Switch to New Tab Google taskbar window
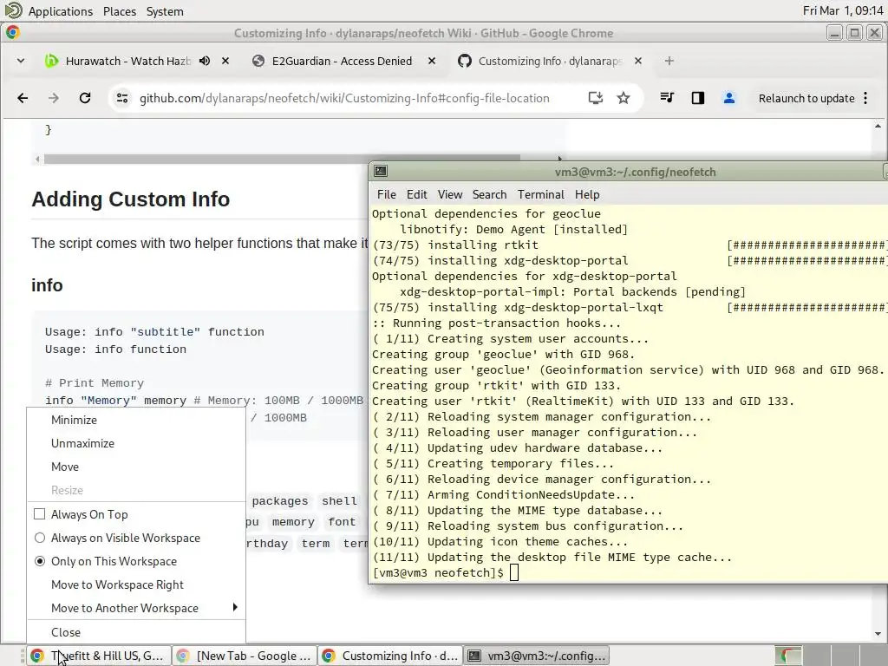 244,656
